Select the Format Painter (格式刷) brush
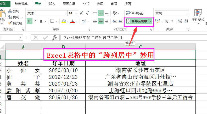Image resolution: width=207 pixels, height=114 pixels. 10,23
